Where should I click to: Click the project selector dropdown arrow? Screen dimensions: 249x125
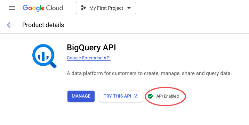pyautogui.click(x=129, y=8)
